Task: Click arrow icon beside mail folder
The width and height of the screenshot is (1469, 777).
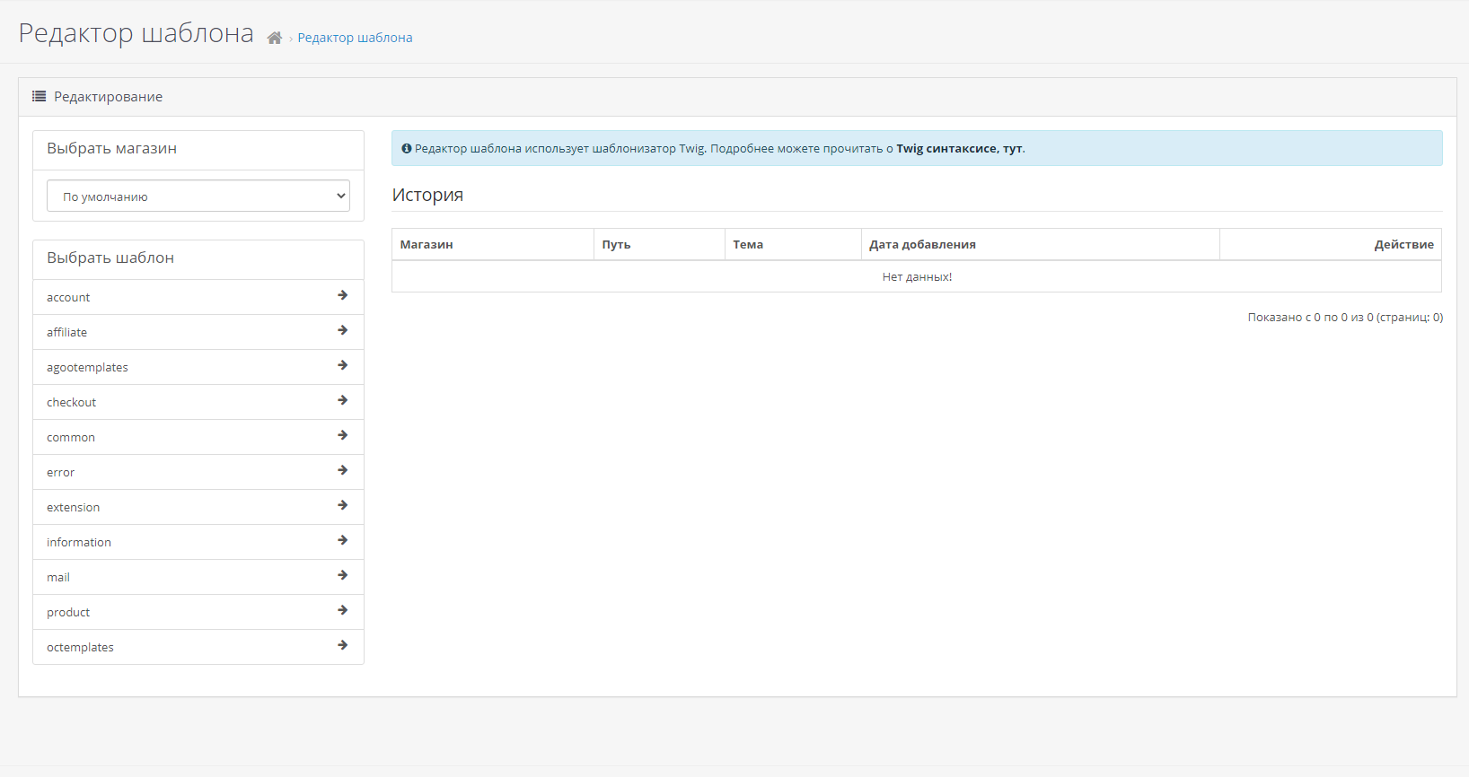Action: (342, 575)
